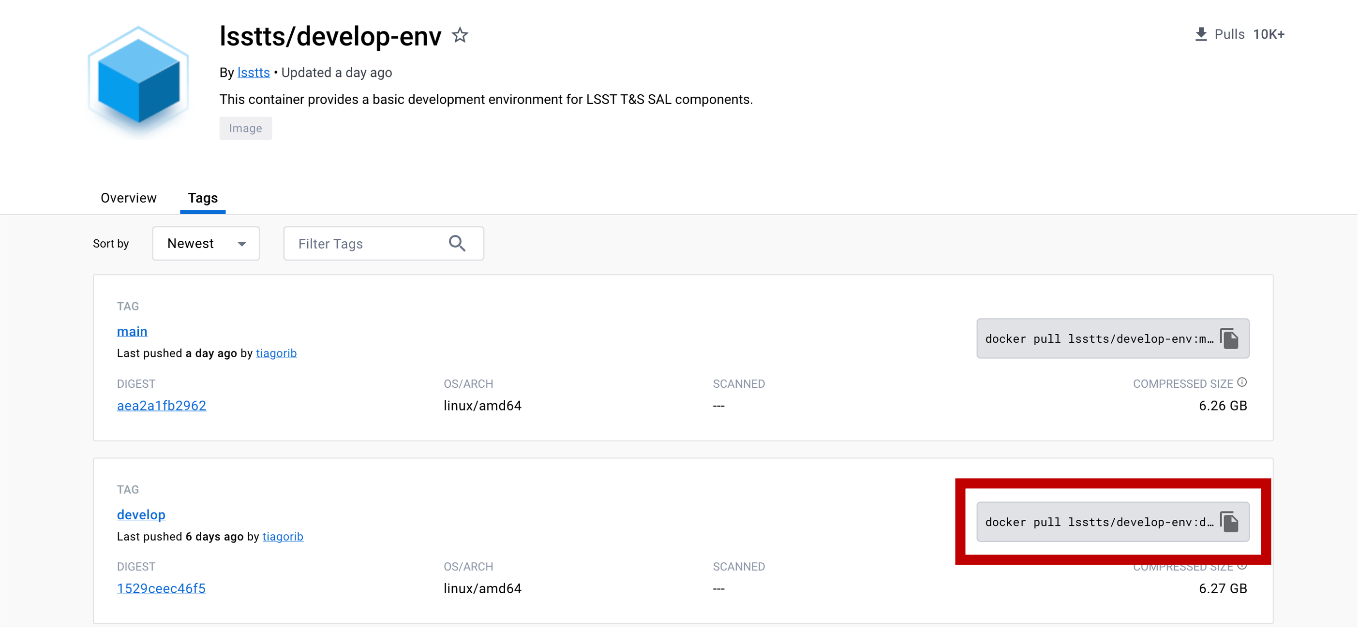Copy the develop tag docker pull command

coord(1229,522)
